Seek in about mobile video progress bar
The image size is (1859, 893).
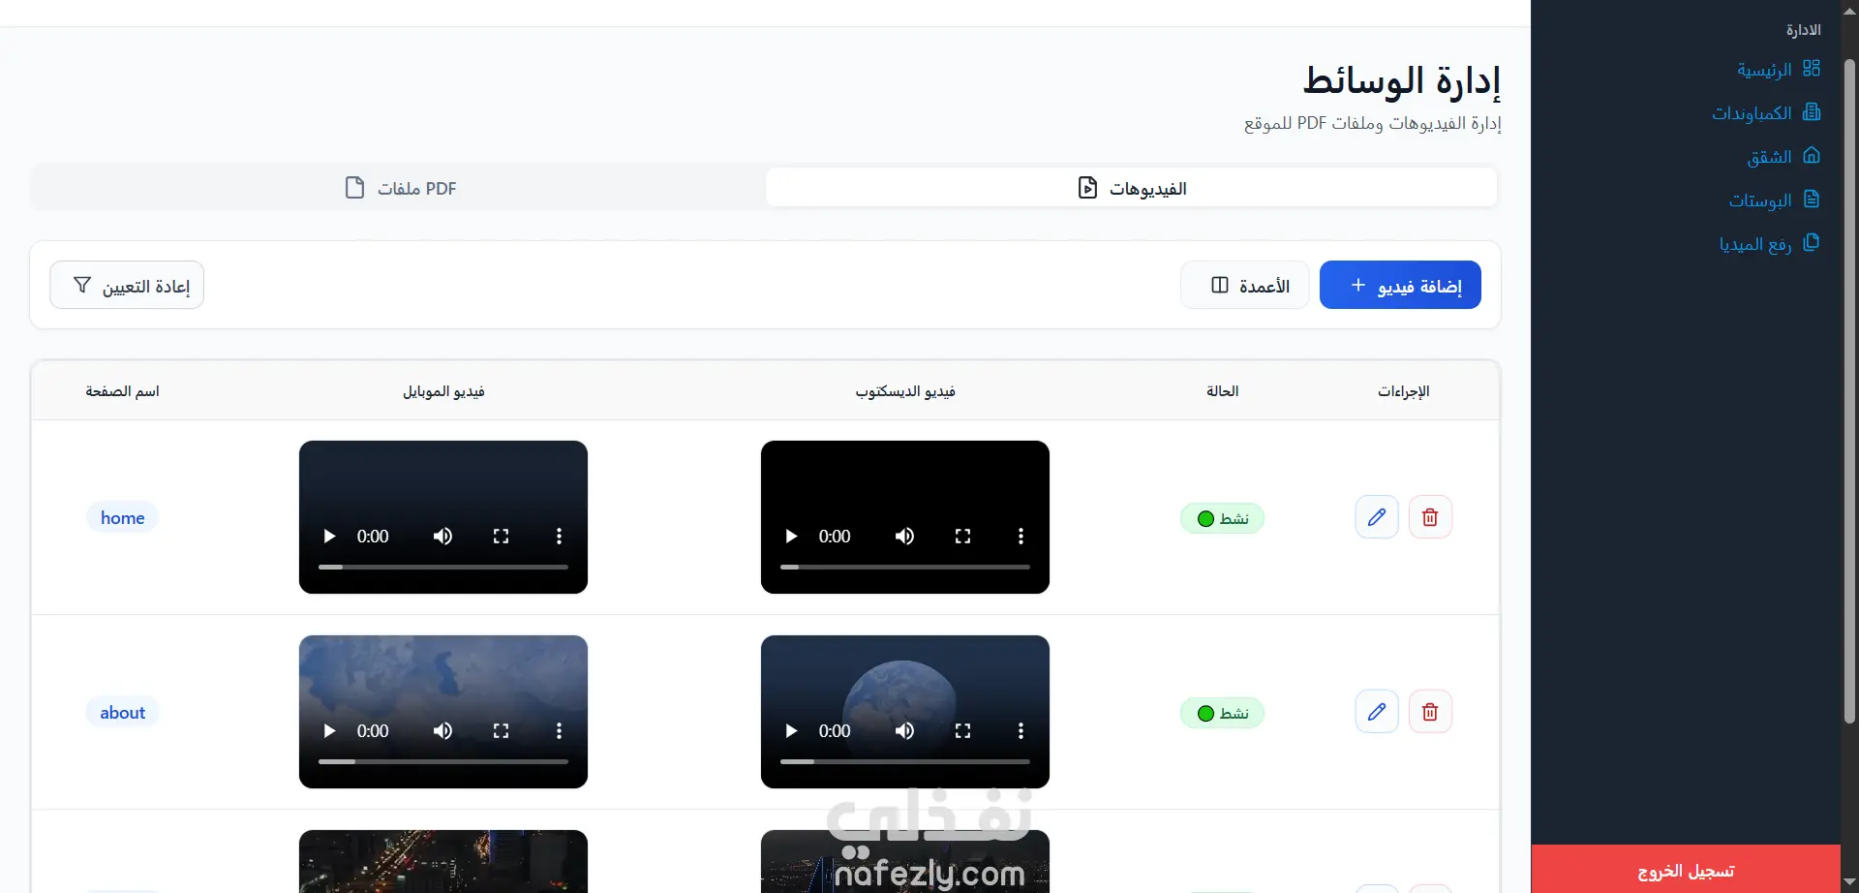(x=443, y=762)
